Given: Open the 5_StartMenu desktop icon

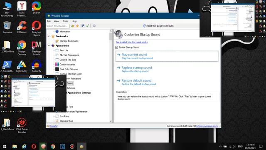Looking at the screenshot, I should point(7,125).
